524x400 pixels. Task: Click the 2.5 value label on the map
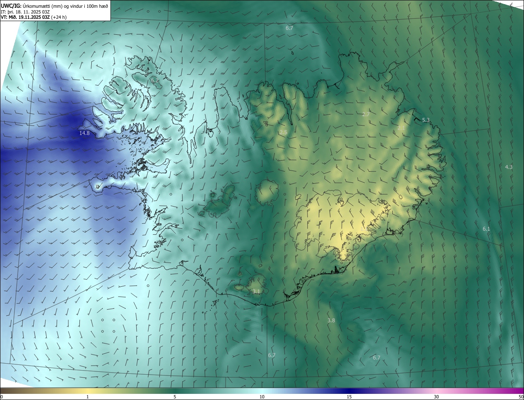point(283,132)
